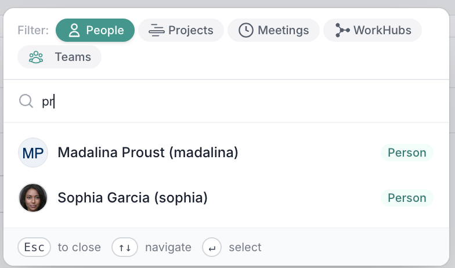Click into the search field containing "pr"

[232, 102]
